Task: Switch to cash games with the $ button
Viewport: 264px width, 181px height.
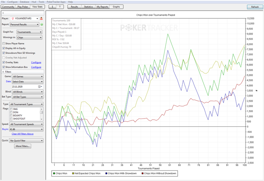Action: tap(53, 7)
